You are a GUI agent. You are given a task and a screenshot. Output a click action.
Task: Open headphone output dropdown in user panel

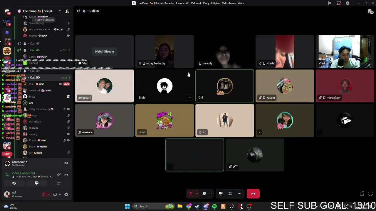(60, 194)
